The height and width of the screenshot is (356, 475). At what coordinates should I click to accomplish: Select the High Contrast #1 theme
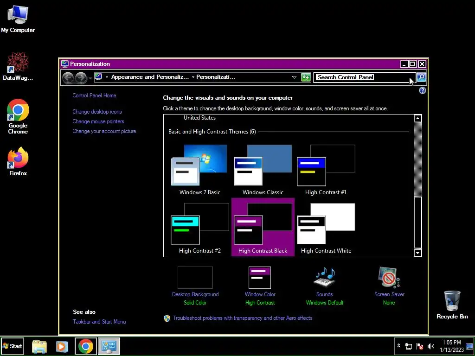[326, 170]
